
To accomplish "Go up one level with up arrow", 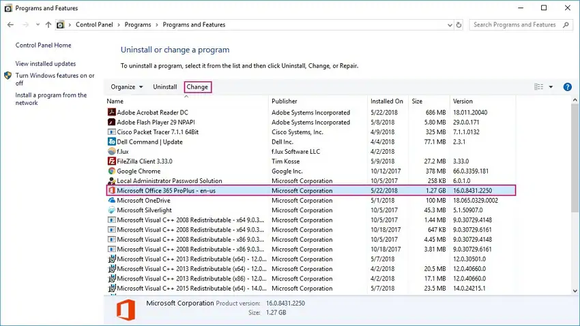I will click(x=48, y=25).
